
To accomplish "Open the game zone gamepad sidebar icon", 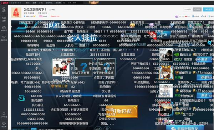I will [x=4, y=27].
